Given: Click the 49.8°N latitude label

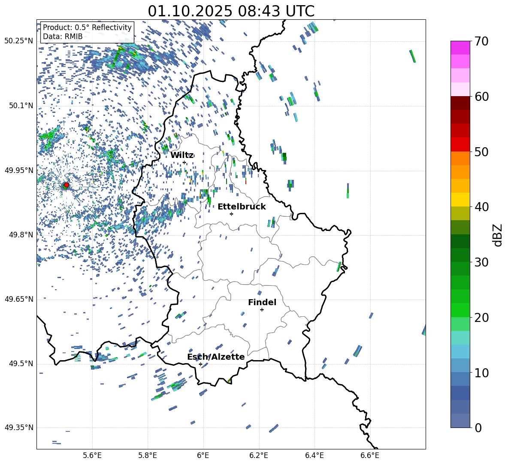Looking at the screenshot, I should click(21, 235).
